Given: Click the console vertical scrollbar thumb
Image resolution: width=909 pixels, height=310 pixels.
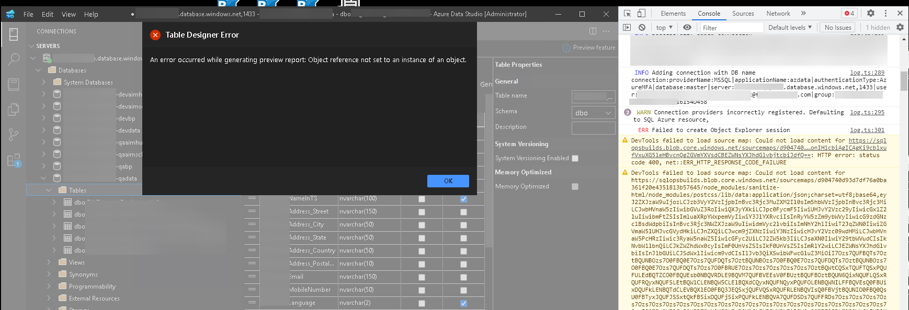Looking at the screenshot, I should click(x=904, y=81).
